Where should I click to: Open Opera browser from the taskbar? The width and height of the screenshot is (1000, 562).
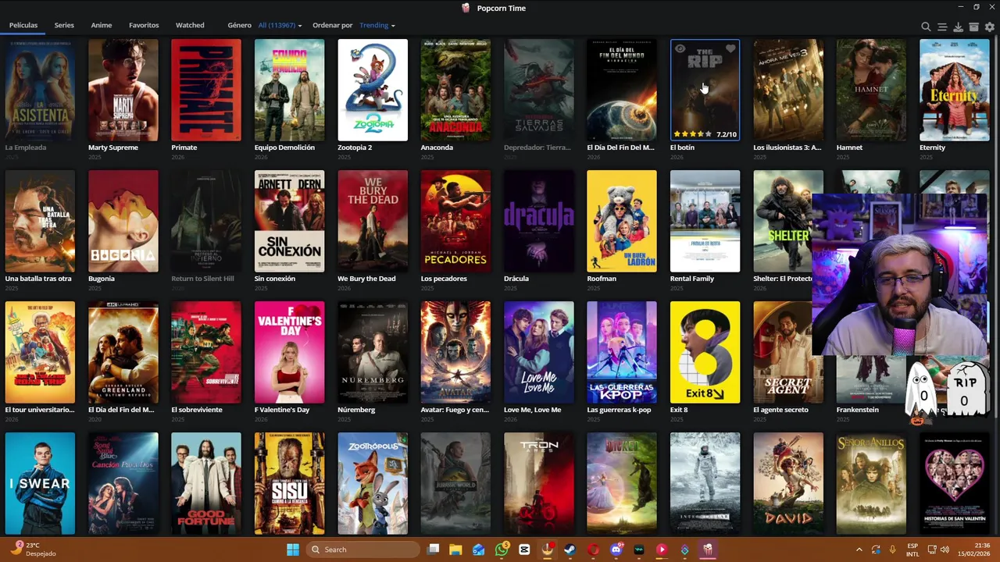click(x=593, y=550)
